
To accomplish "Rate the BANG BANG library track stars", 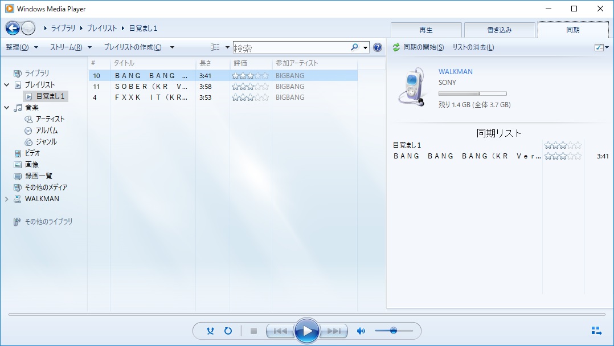I will click(x=250, y=76).
